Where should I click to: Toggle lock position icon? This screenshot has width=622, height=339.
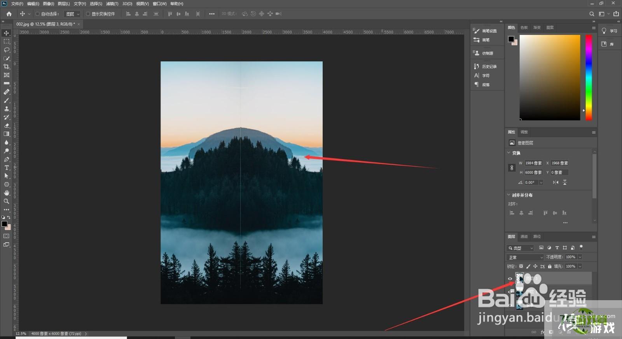coord(535,266)
